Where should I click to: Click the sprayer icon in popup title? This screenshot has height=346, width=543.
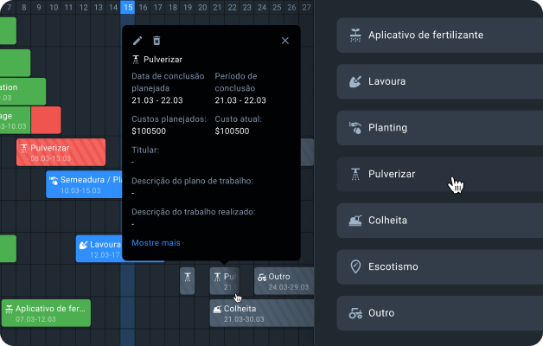pyautogui.click(x=136, y=60)
